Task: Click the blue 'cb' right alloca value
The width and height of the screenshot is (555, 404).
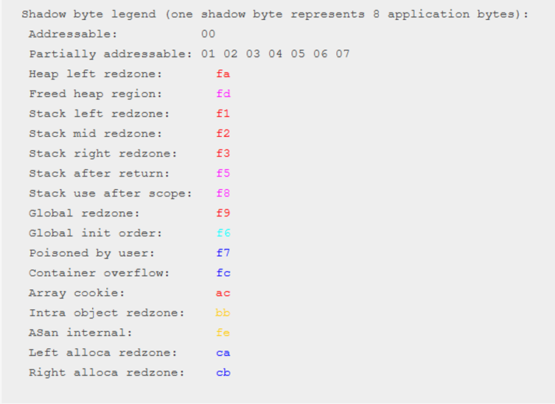Action: [223, 372]
